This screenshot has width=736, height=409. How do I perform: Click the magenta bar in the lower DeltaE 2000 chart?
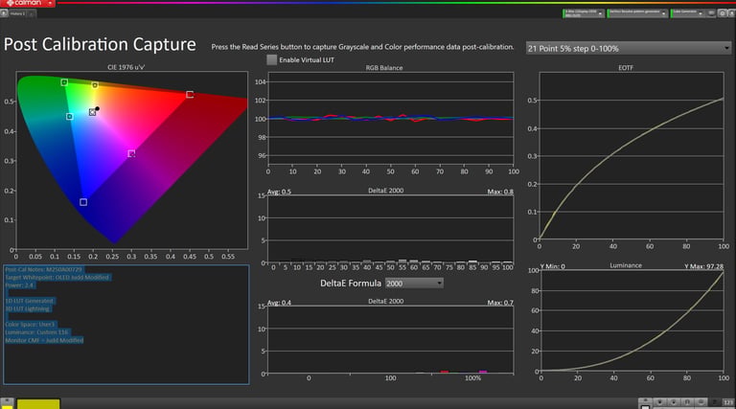483,372
